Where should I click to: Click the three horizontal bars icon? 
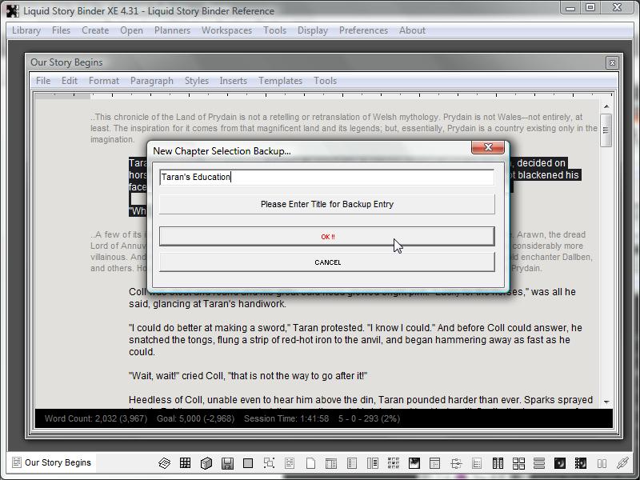(539, 463)
